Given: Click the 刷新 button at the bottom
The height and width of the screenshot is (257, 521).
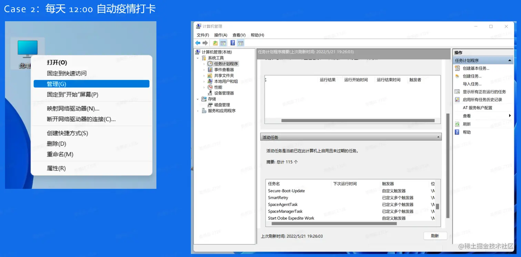Looking at the screenshot, I should click(x=435, y=236).
